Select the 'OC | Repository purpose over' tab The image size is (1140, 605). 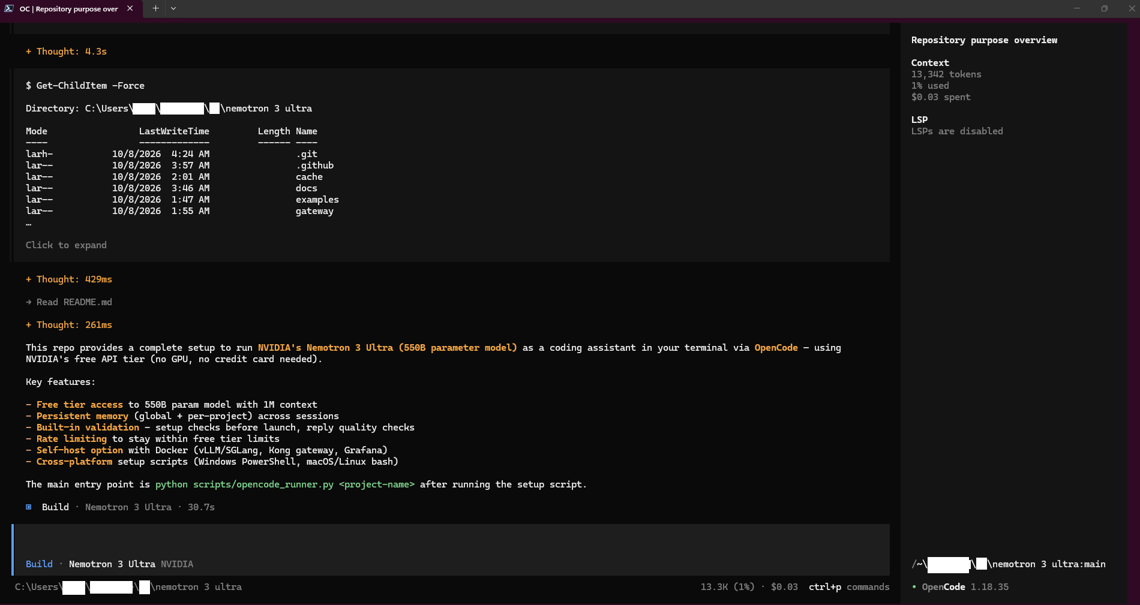pos(71,9)
